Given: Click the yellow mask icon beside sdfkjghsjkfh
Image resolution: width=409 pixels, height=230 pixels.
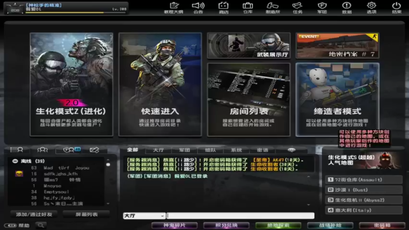Looking at the screenshot, I should point(19,174).
